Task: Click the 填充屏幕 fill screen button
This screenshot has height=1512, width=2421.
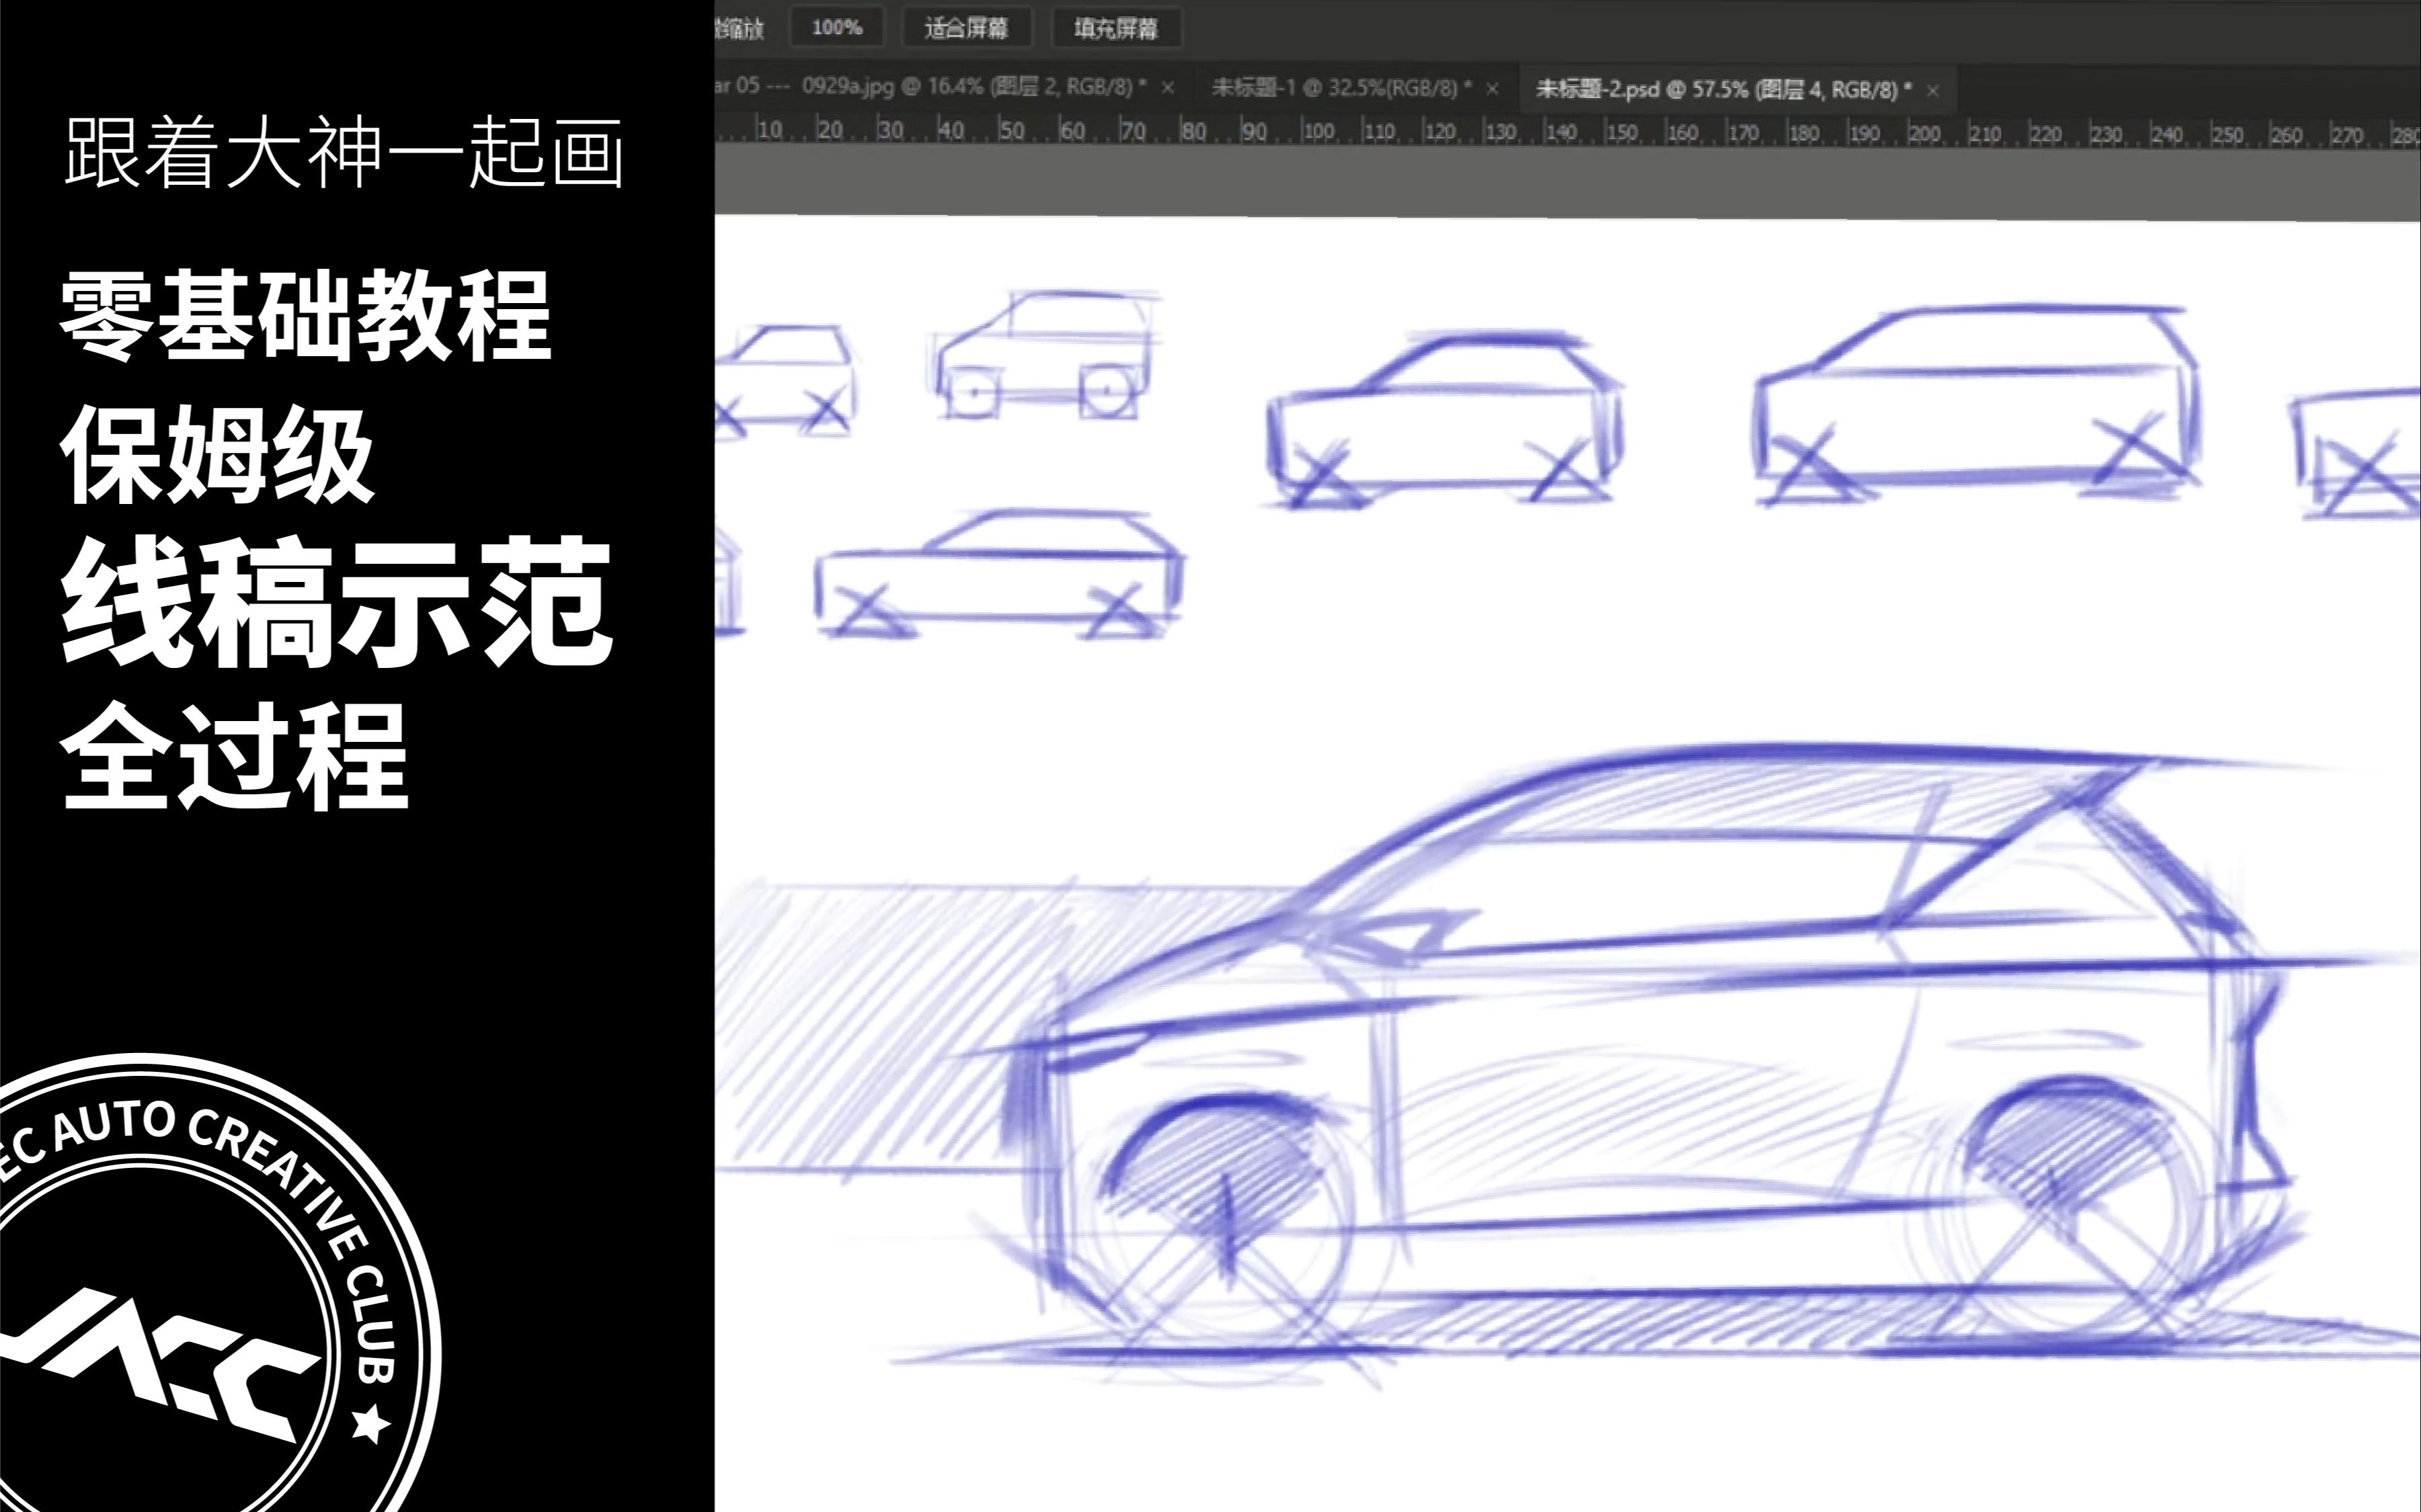Action: point(1117,28)
